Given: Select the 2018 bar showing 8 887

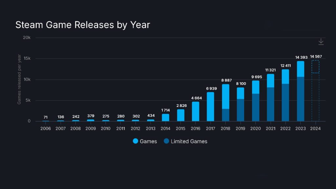Looking at the screenshot, I should (x=225, y=102).
